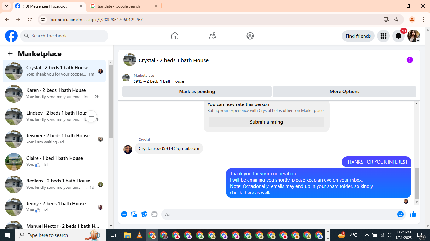
Task: Open More Options for the listing
Action: (x=344, y=92)
